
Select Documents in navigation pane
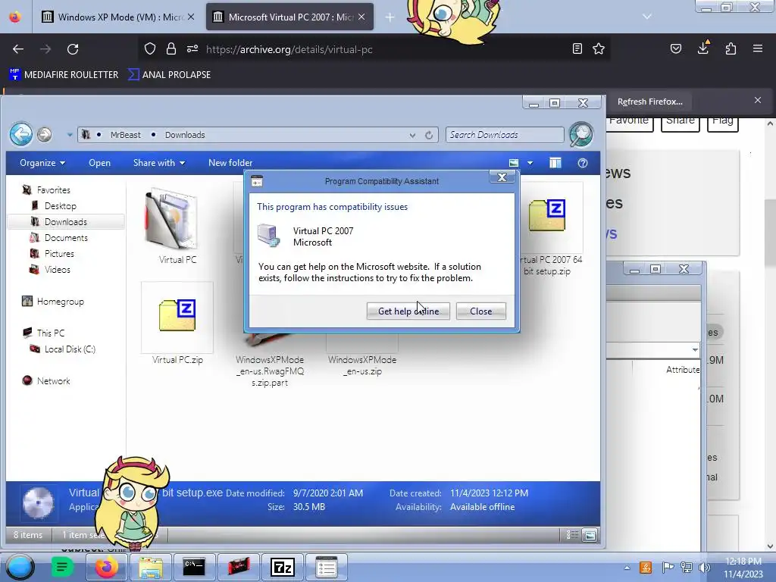66,237
